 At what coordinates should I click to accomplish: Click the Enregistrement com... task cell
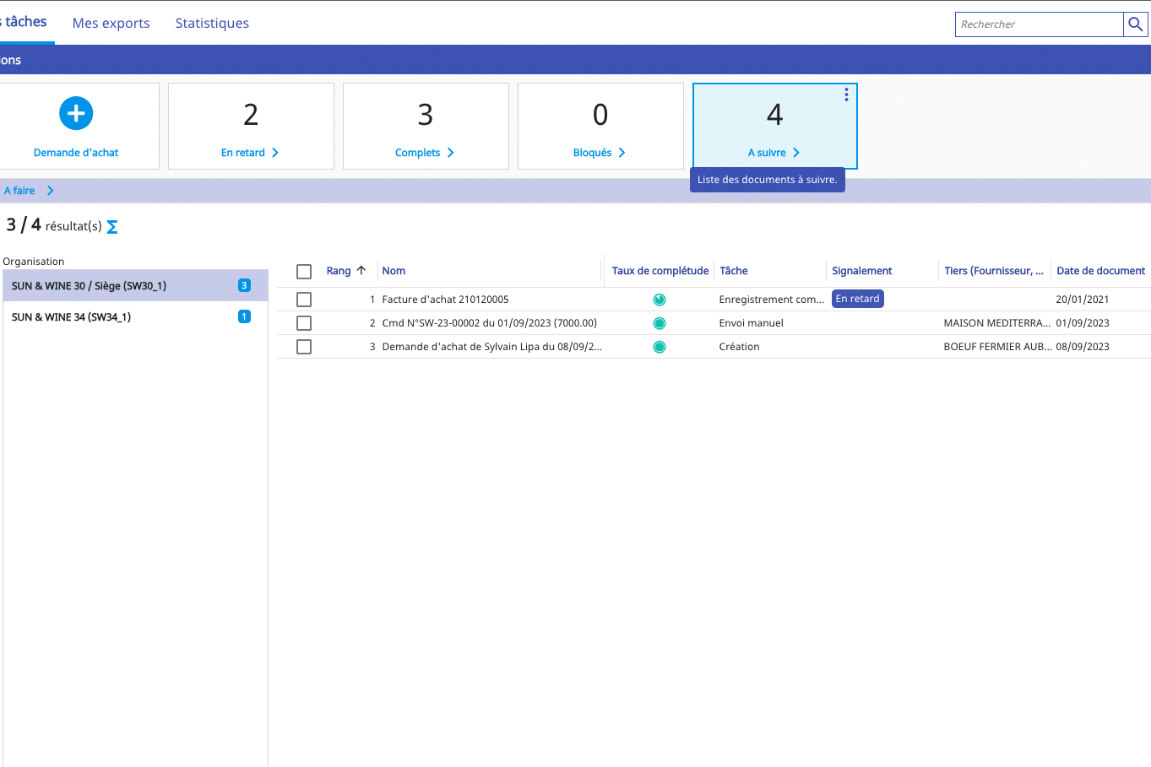pyautogui.click(x=771, y=300)
